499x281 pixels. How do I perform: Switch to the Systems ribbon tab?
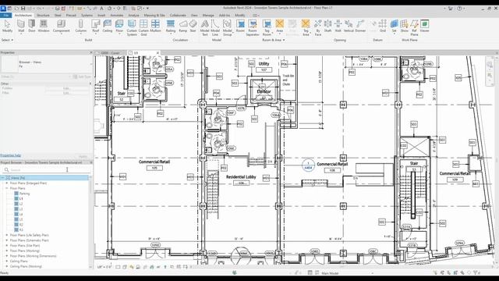point(87,15)
